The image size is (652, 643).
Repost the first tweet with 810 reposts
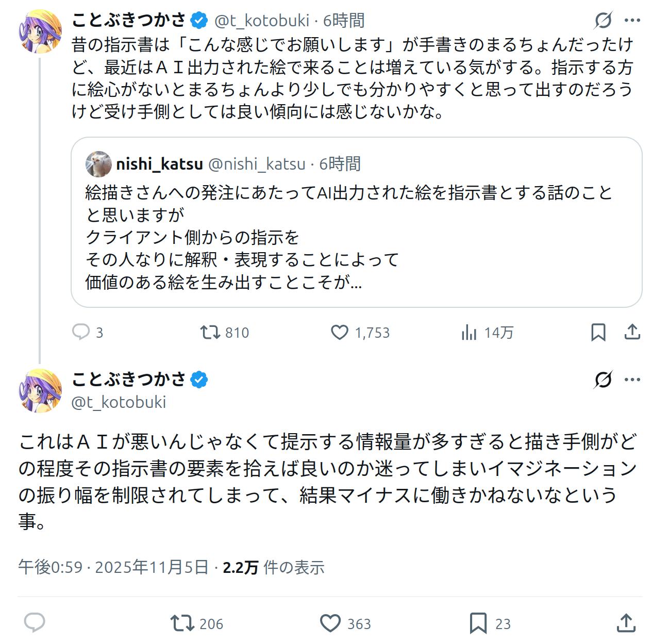[211, 332]
